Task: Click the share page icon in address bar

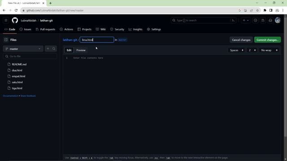Action: coord(251,10)
